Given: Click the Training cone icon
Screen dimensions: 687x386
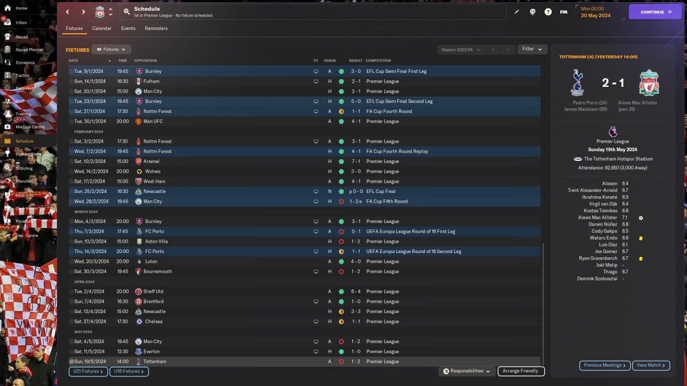Looking at the screenshot, I should click(7, 114).
